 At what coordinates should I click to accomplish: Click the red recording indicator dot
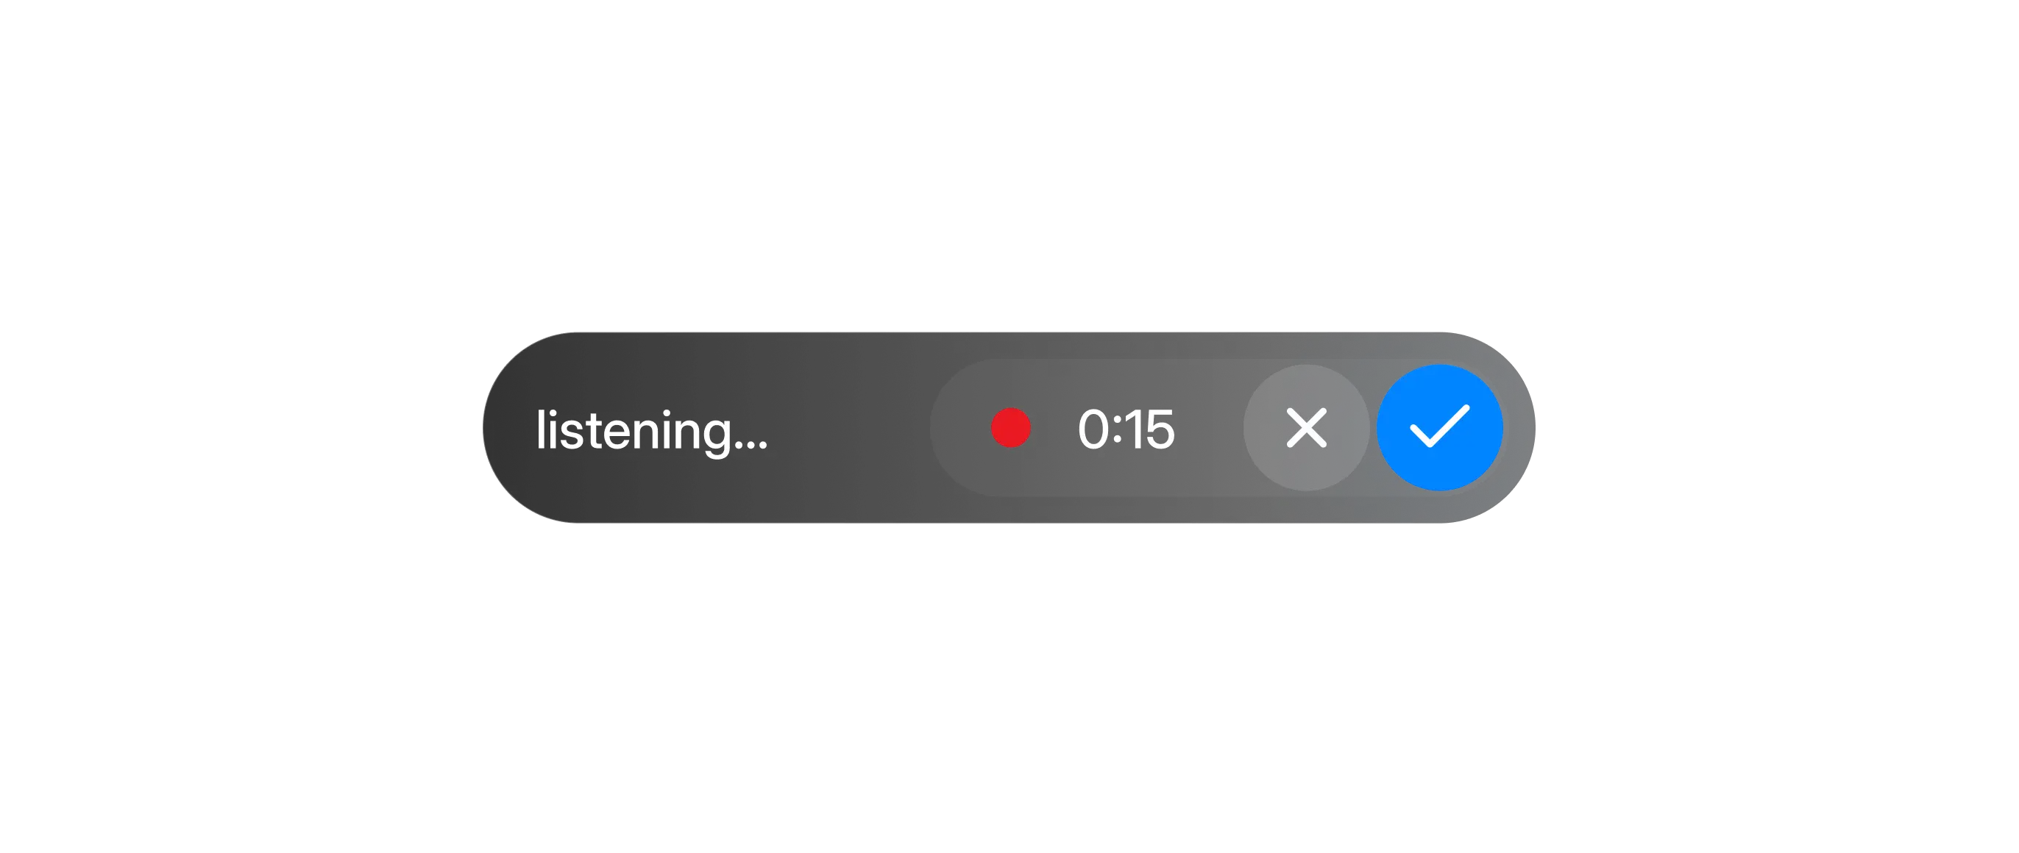[1010, 428]
